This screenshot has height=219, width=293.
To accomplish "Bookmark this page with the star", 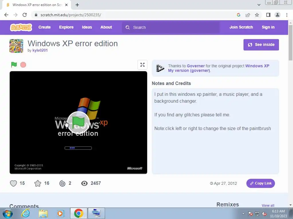I will click(257, 15).
